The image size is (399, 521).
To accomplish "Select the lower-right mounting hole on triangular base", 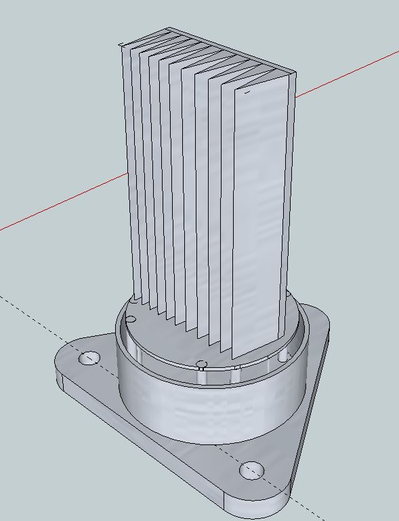I will point(251,470).
